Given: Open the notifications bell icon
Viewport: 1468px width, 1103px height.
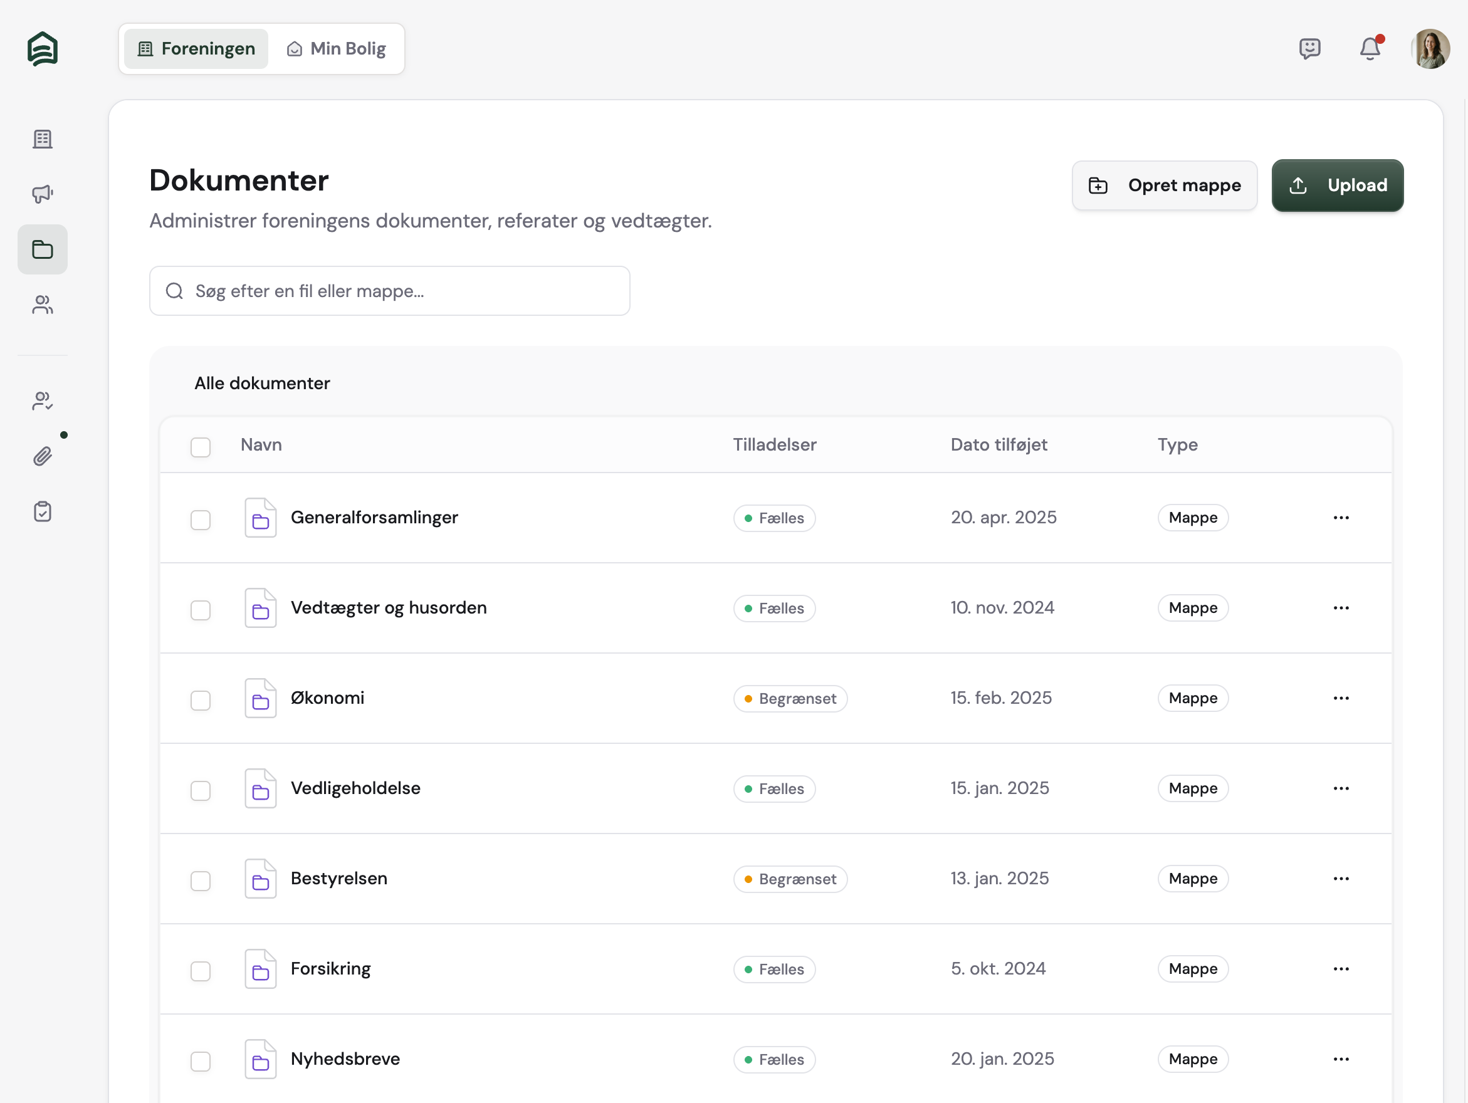Looking at the screenshot, I should tap(1370, 48).
